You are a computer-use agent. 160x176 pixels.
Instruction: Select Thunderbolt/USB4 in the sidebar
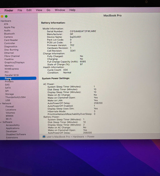tap(16, 97)
